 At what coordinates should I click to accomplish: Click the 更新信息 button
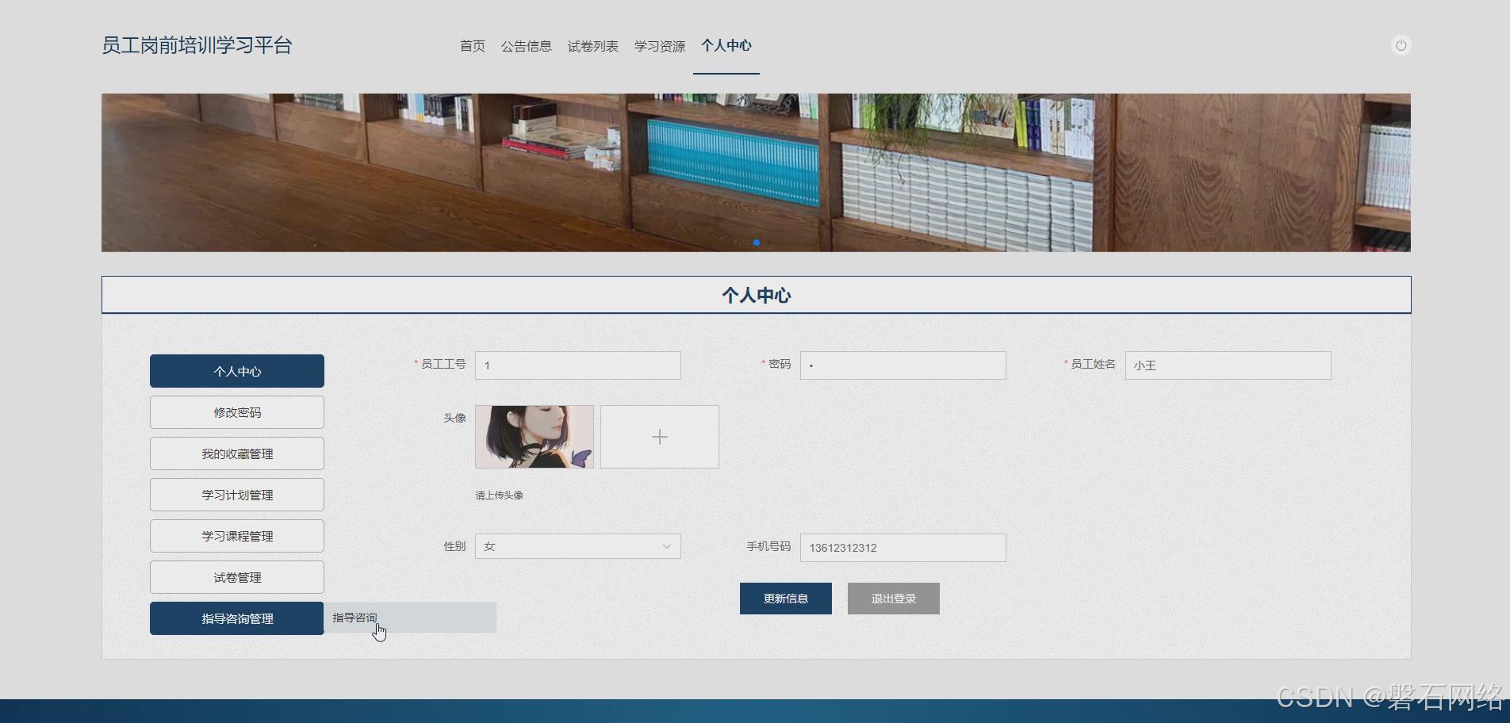[786, 599]
